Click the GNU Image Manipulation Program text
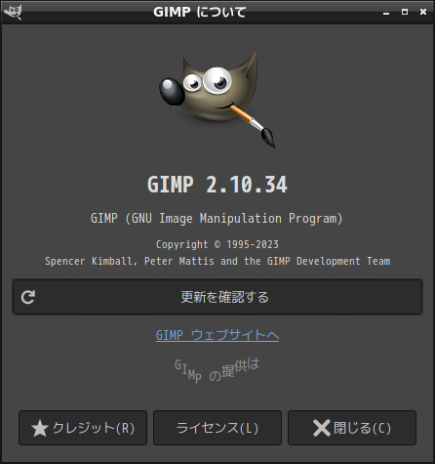435x464 pixels. pyautogui.click(x=217, y=218)
